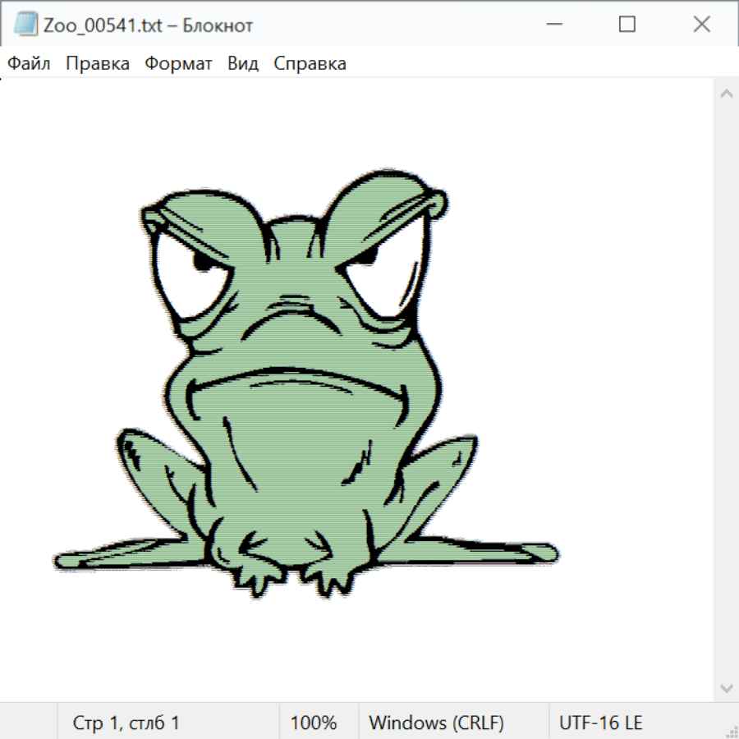Viewport: 739px width, 739px height.
Task: Maximize the Notepad window
Action: 627,25
